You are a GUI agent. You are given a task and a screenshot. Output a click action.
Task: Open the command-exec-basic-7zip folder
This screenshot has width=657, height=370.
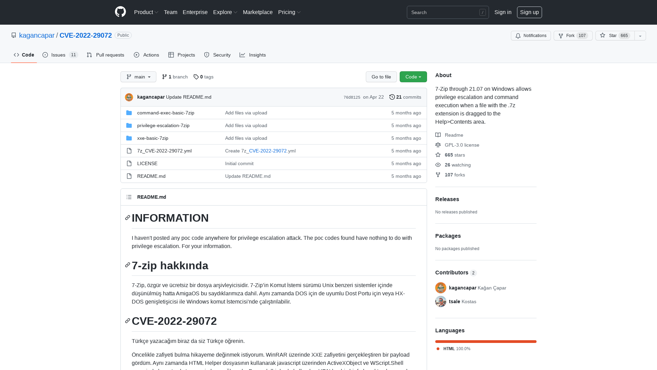(166, 113)
